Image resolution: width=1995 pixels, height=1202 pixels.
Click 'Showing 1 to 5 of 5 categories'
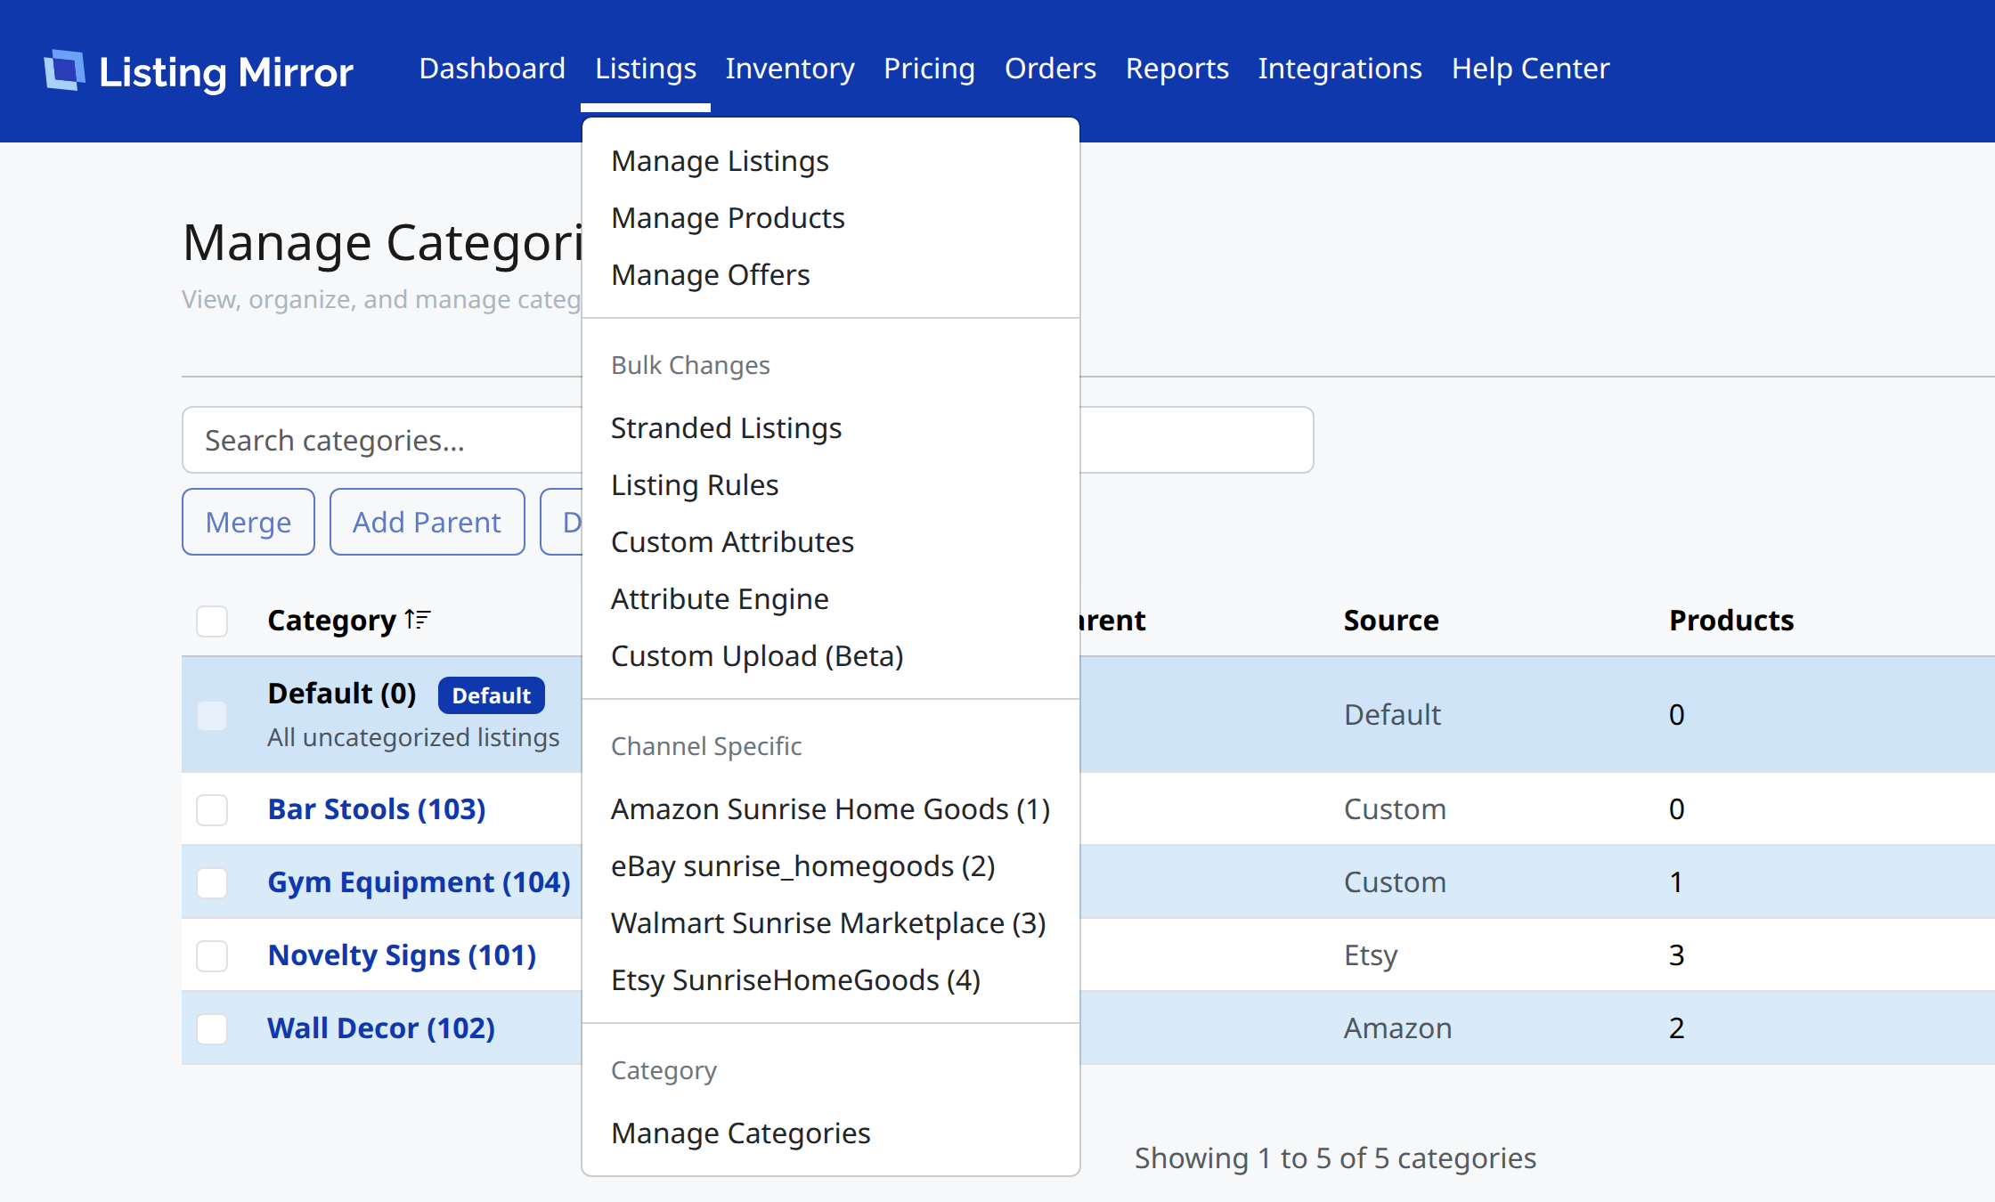(1335, 1158)
